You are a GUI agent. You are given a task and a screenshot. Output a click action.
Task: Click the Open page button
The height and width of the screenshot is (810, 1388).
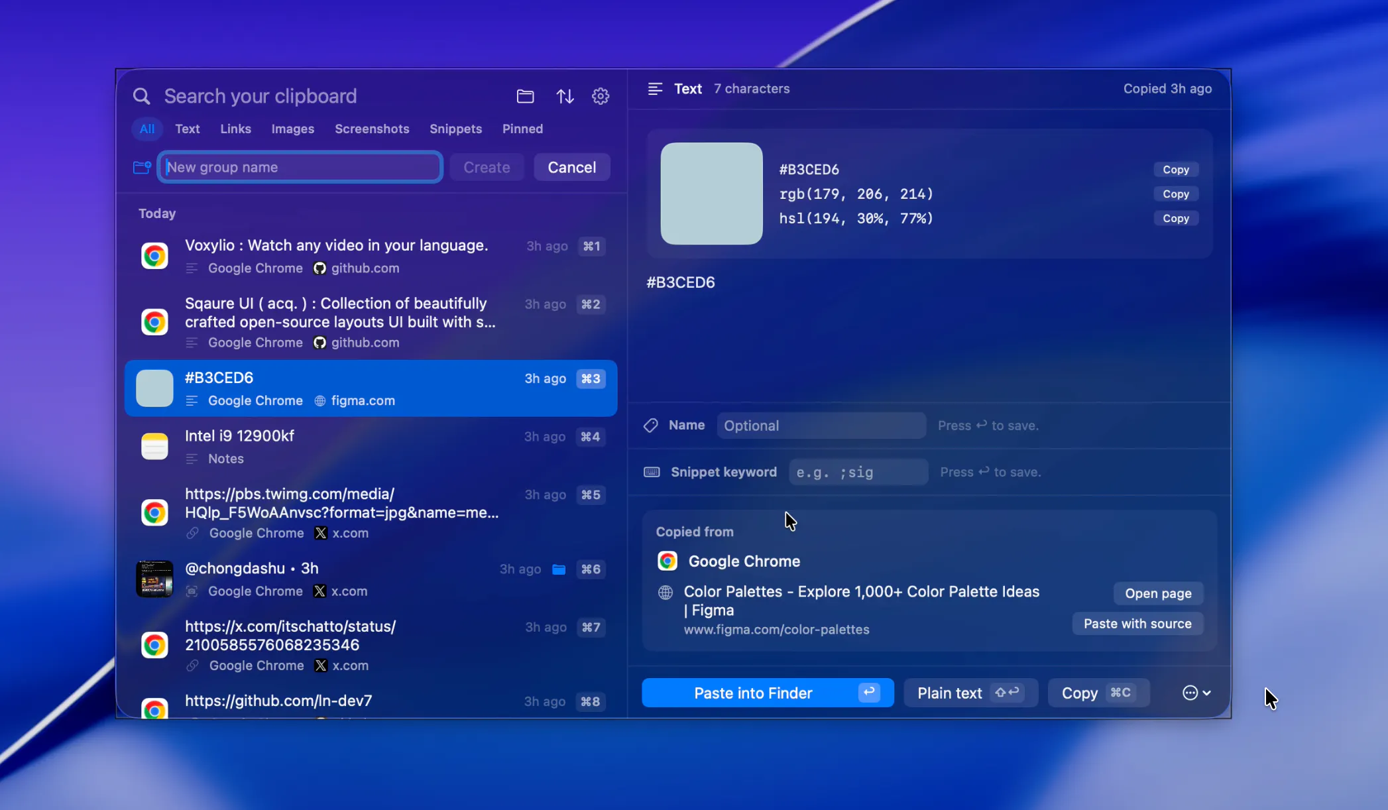tap(1158, 593)
